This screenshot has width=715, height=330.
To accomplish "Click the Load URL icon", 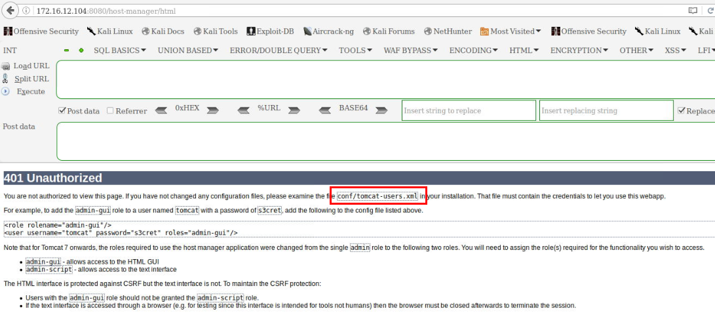I will point(5,66).
